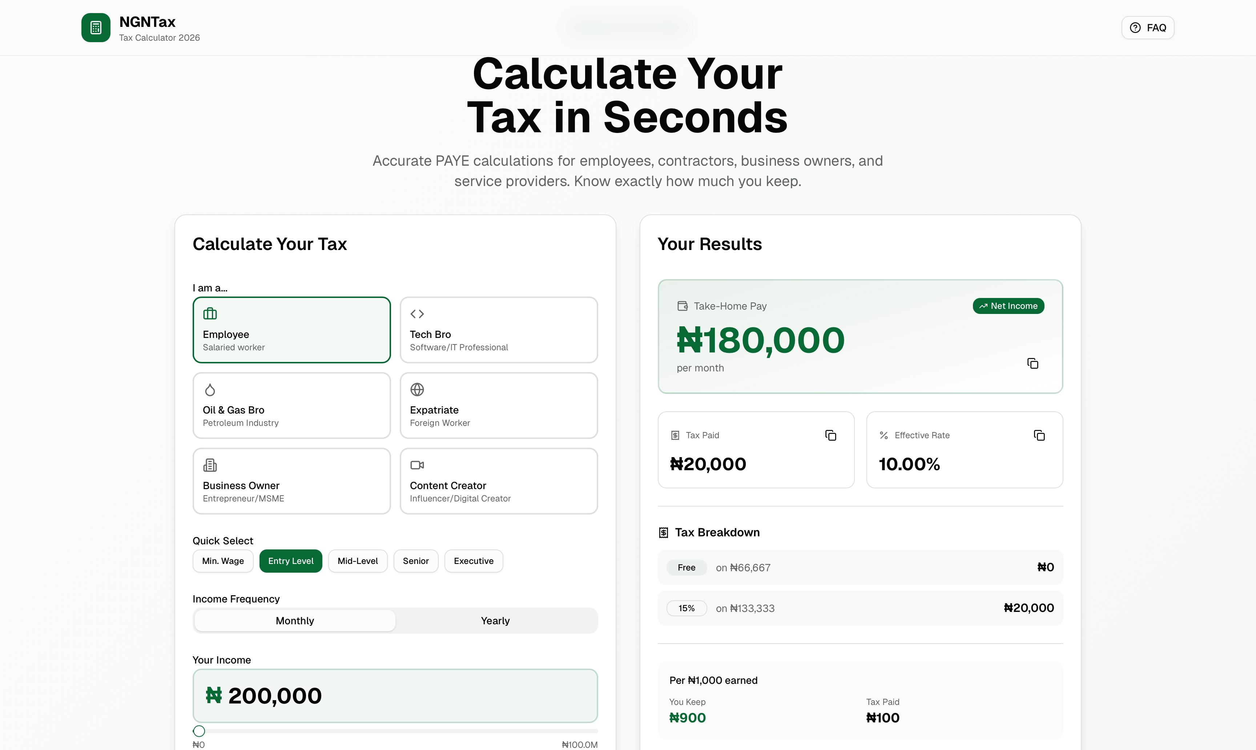
Task: Select the Oil & Gas Bro profile
Action: coord(291,405)
